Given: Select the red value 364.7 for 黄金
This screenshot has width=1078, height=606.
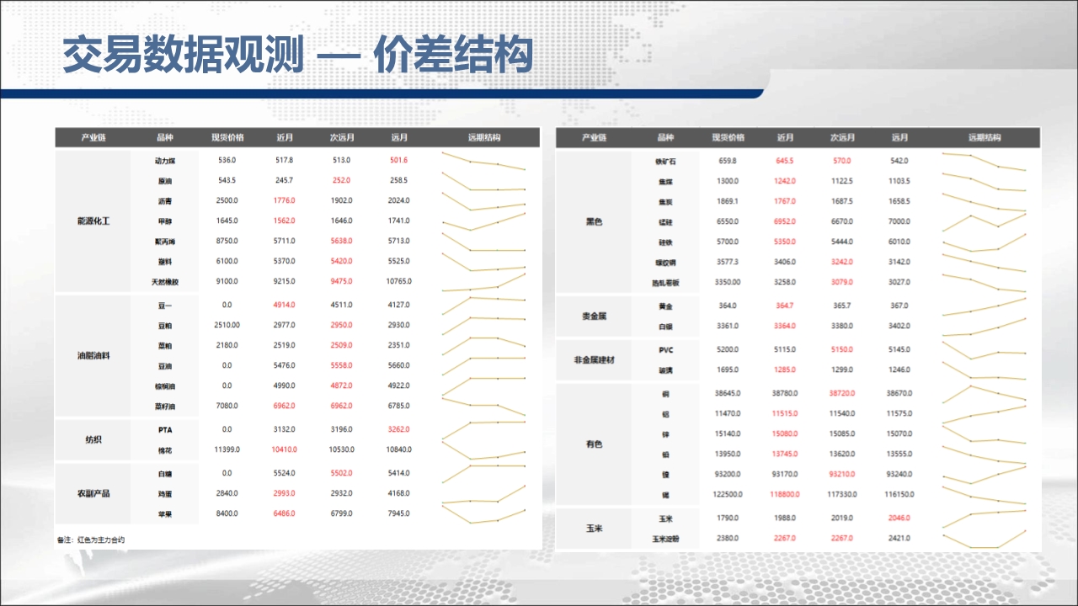Looking at the screenshot, I should pyautogui.click(x=785, y=306).
